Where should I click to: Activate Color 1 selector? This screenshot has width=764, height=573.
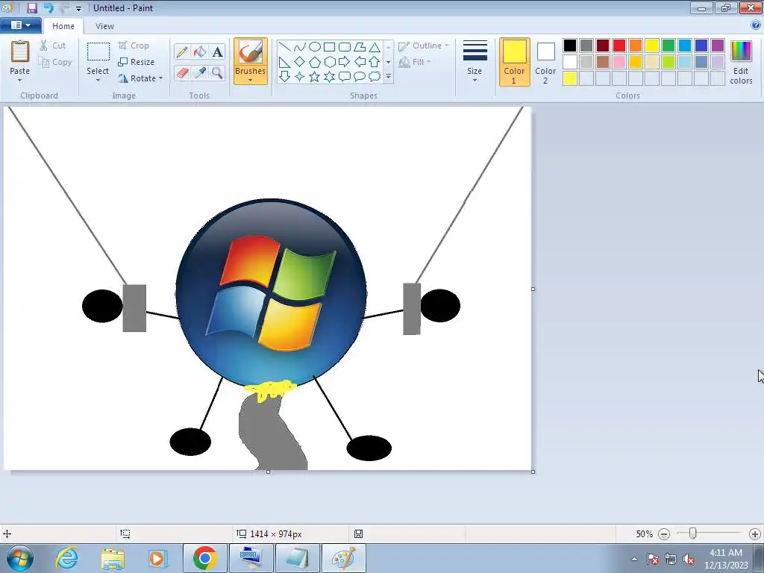(x=515, y=62)
